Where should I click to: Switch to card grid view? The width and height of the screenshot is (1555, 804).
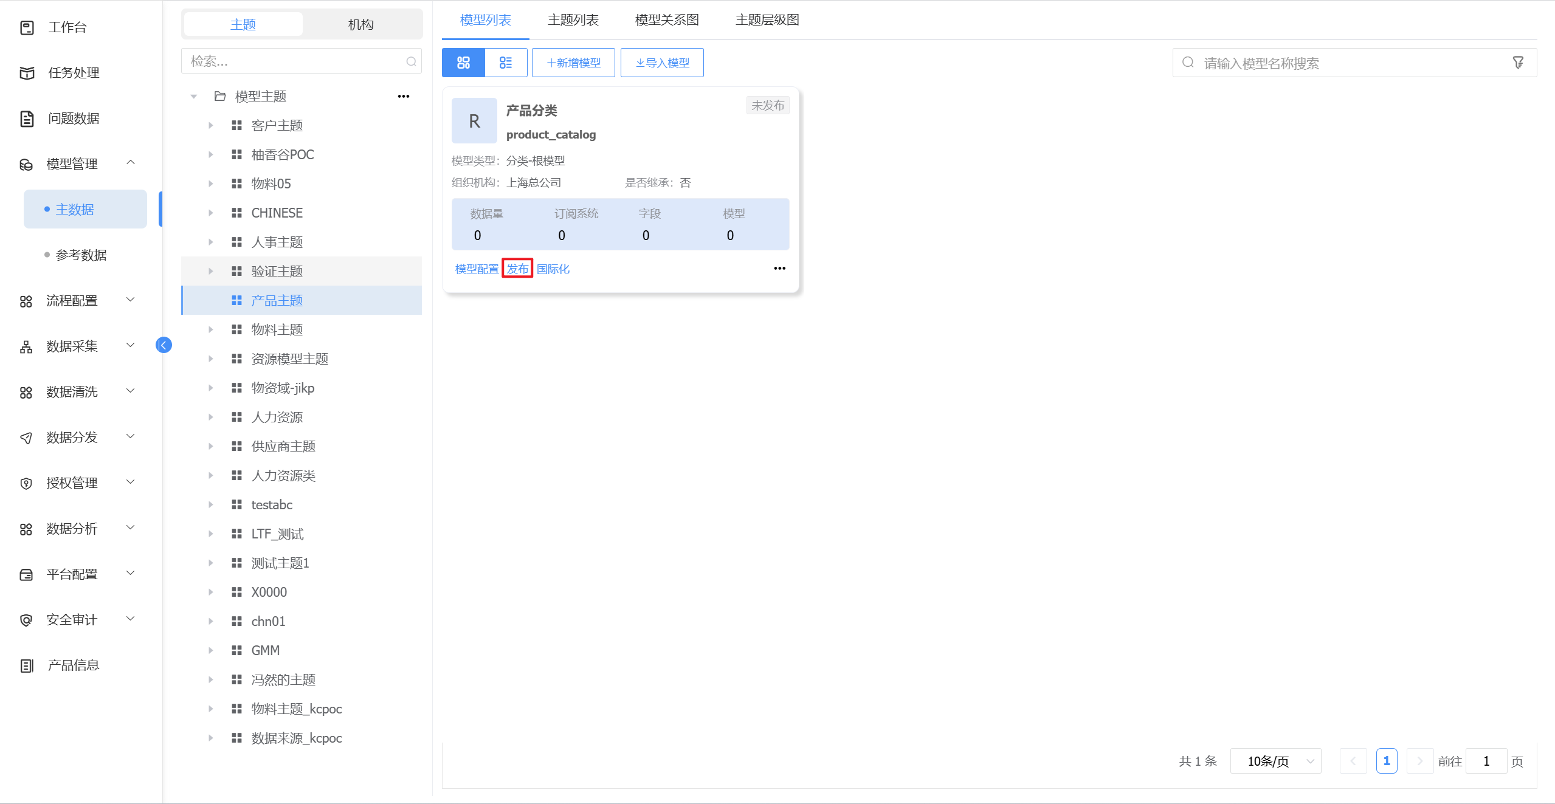tap(463, 63)
